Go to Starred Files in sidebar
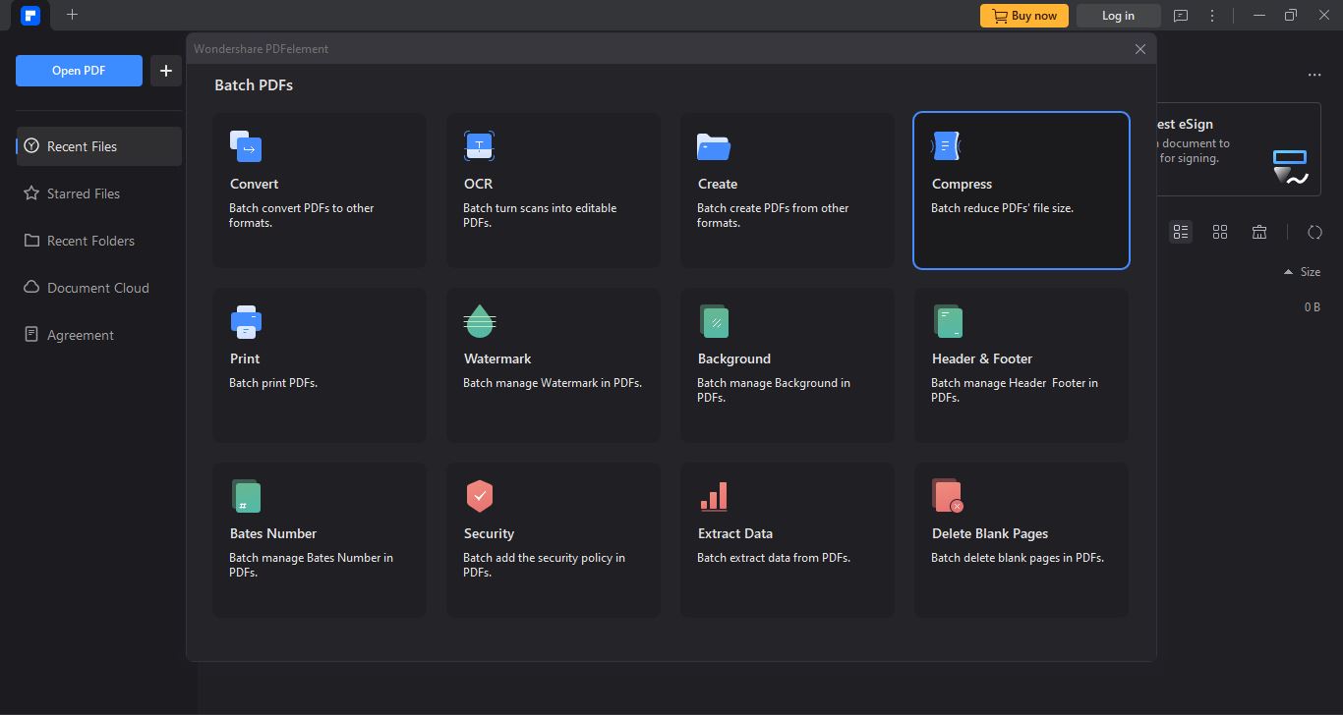Screen dimensions: 1343x715 pos(84,193)
